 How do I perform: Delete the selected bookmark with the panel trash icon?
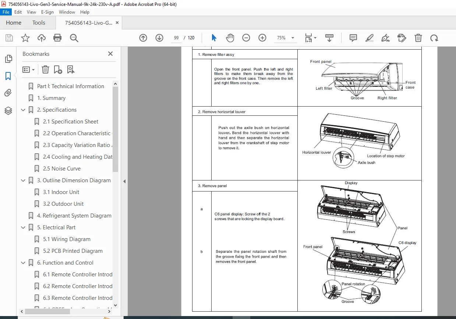tap(45, 69)
